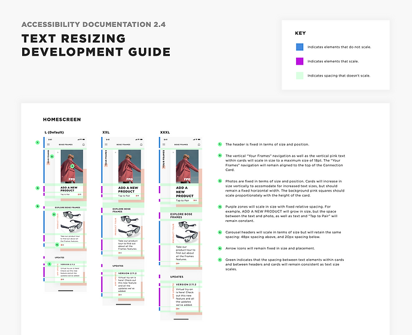
Task: Click the red coat photo in L (Default) mockup
Action: click(72, 166)
